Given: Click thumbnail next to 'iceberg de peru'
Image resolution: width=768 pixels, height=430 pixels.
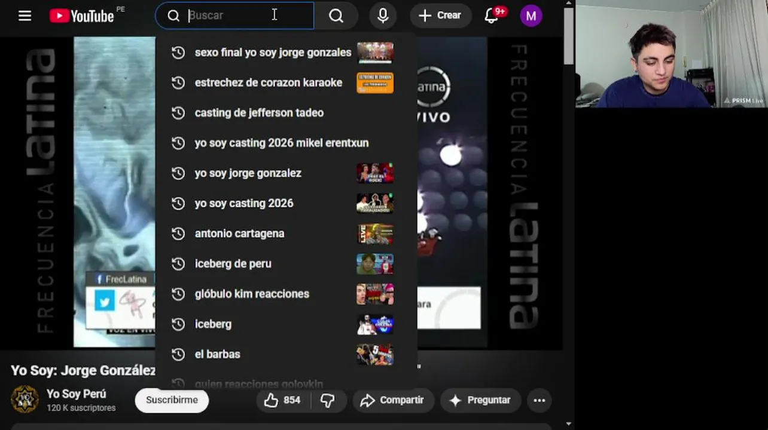Looking at the screenshot, I should pos(375,263).
